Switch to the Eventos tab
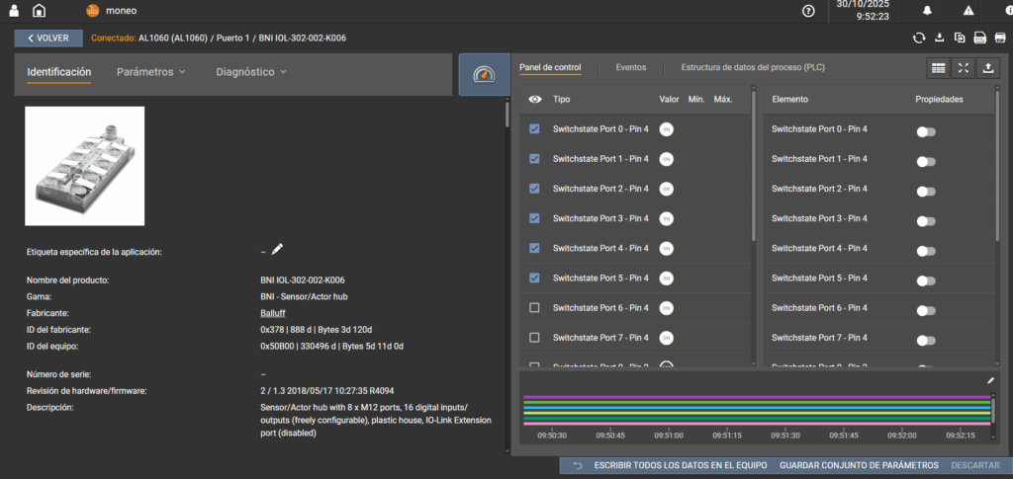 click(x=630, y=67)
